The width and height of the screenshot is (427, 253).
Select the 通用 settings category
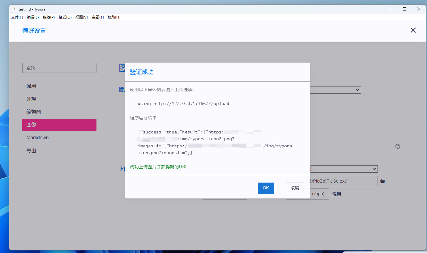point(59,86)
